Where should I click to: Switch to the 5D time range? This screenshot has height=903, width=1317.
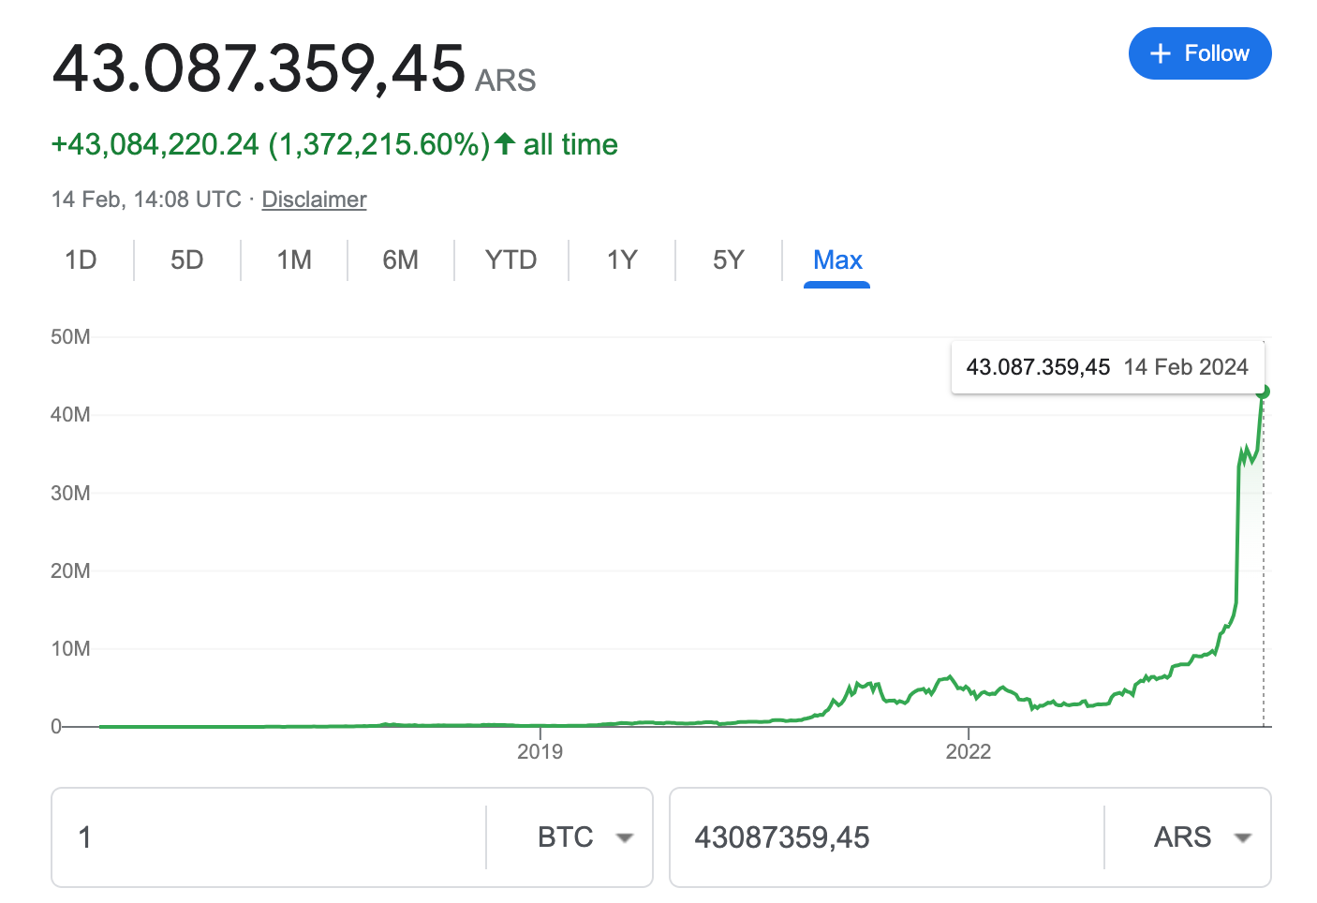point(186,259)
